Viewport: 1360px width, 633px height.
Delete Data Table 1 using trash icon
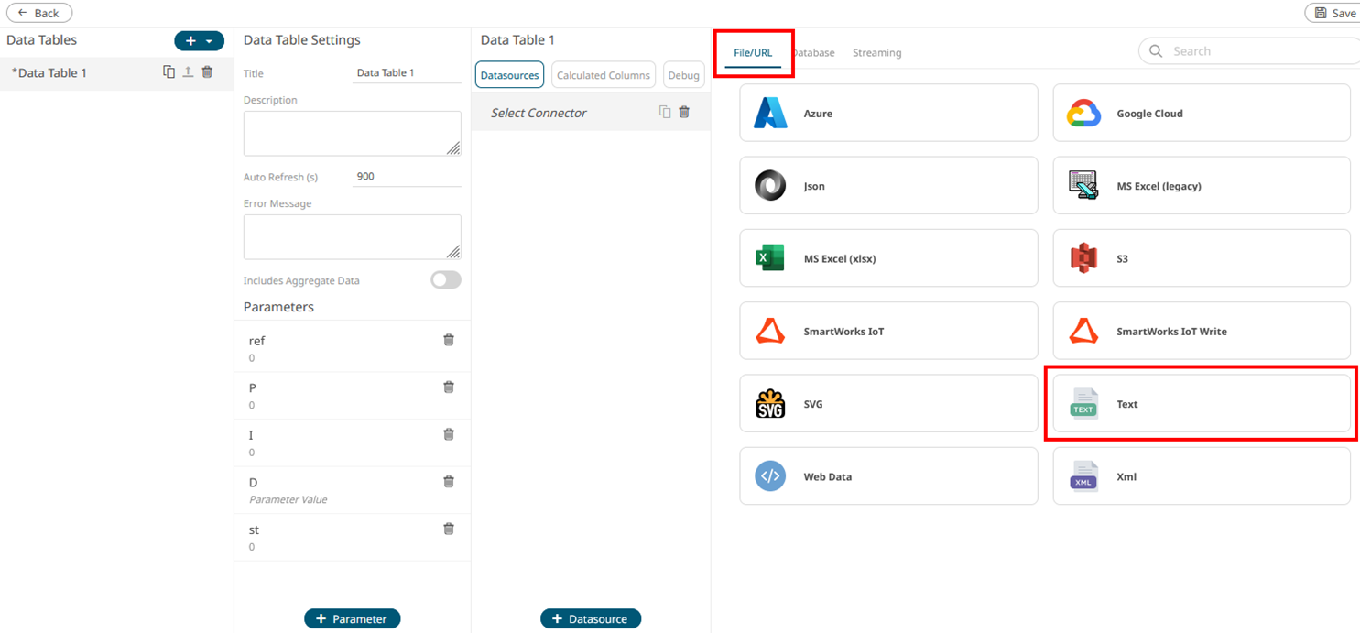coord(207,72)
